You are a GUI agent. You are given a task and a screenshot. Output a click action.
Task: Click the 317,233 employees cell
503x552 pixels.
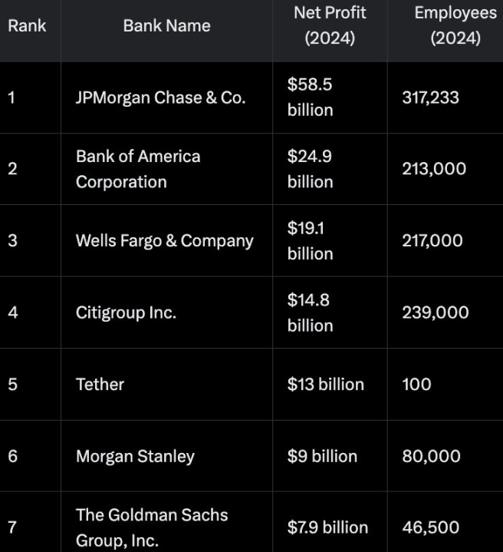[x=430, y=98]
